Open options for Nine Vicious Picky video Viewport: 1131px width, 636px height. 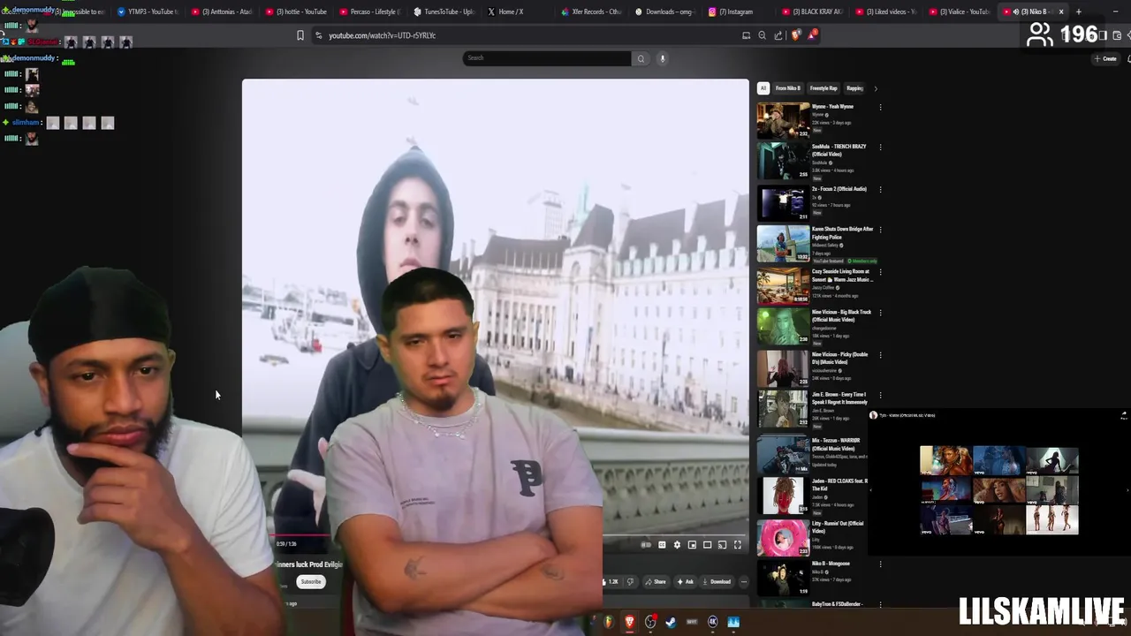click(880, 355)
